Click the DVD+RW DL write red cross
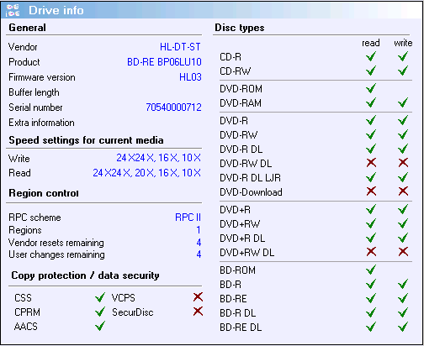The width and height of the screenshot is (424, 346). coord(403,252)
